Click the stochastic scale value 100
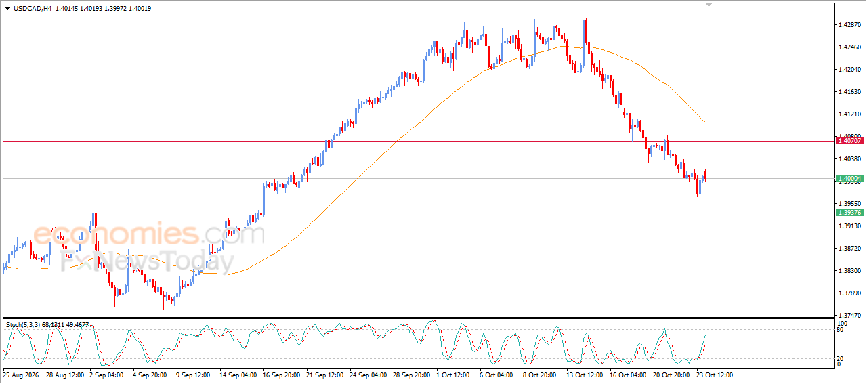 (843, 324)
